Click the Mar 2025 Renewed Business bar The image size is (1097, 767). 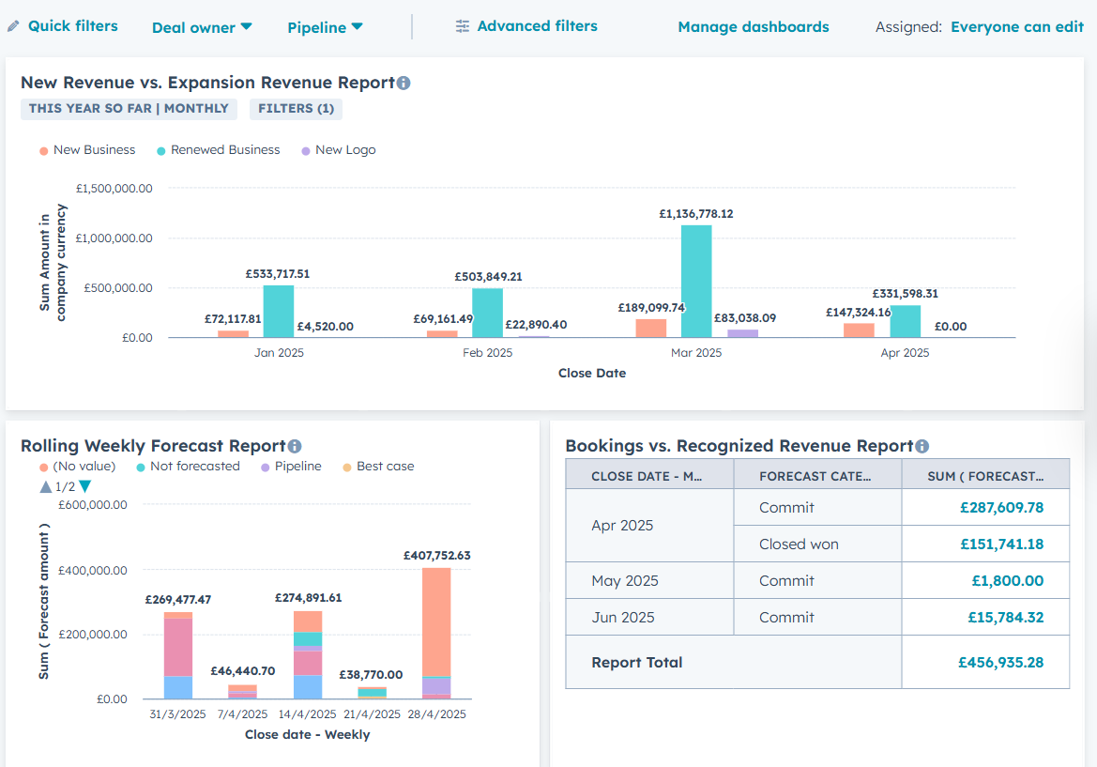pyautogui.click(x=696, y=282)
